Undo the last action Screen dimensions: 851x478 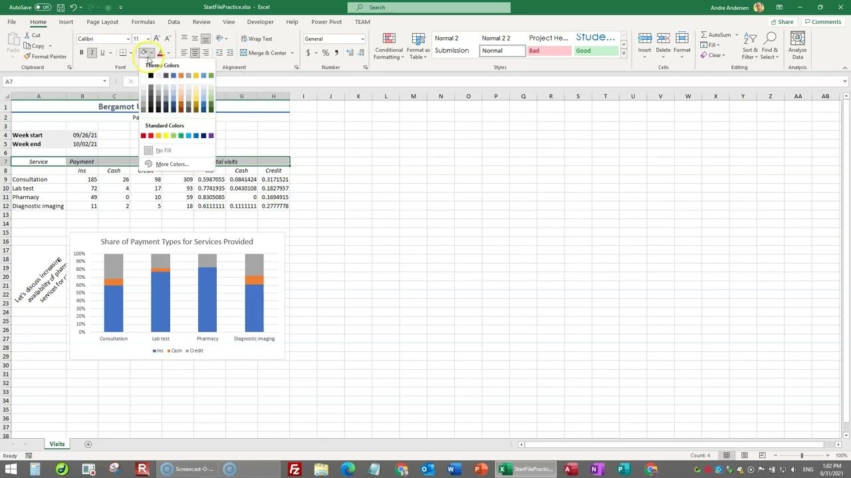pos(74,7)
